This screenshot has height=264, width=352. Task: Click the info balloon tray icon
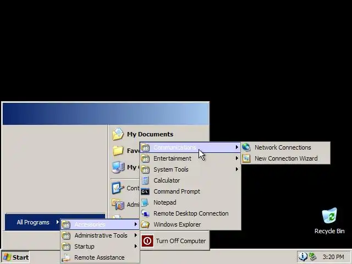303,257
